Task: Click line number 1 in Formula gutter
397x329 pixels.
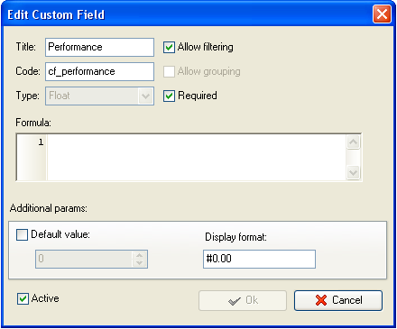Action: click(41, 142)
